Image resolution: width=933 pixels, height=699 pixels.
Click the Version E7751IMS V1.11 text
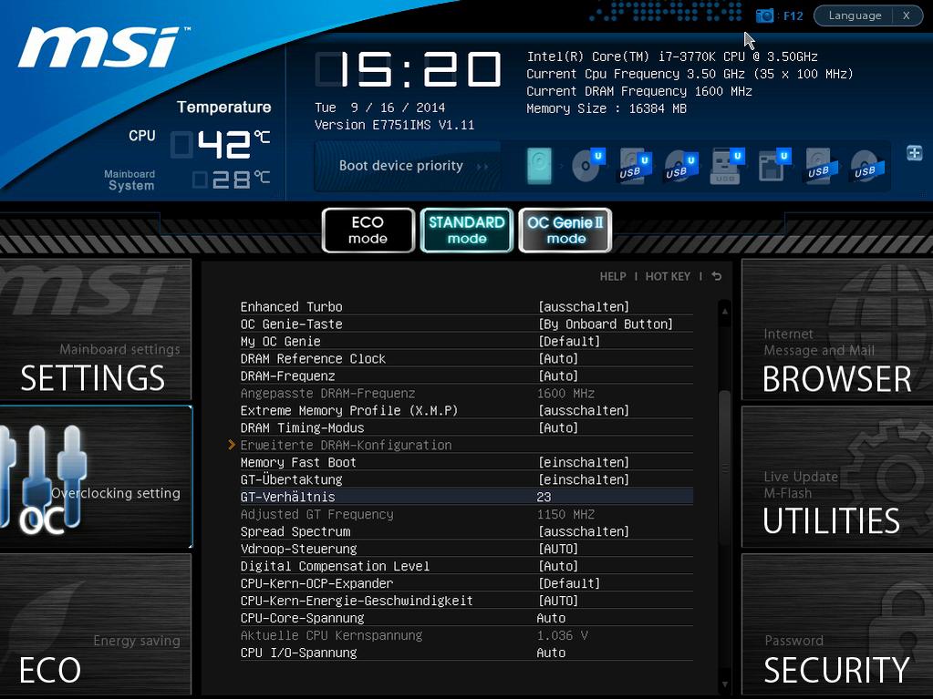pyautogui.click(x=395, y=125)
